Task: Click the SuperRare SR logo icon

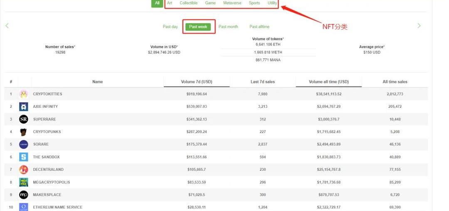Action: pyautogui.click(x=23, y=119)
